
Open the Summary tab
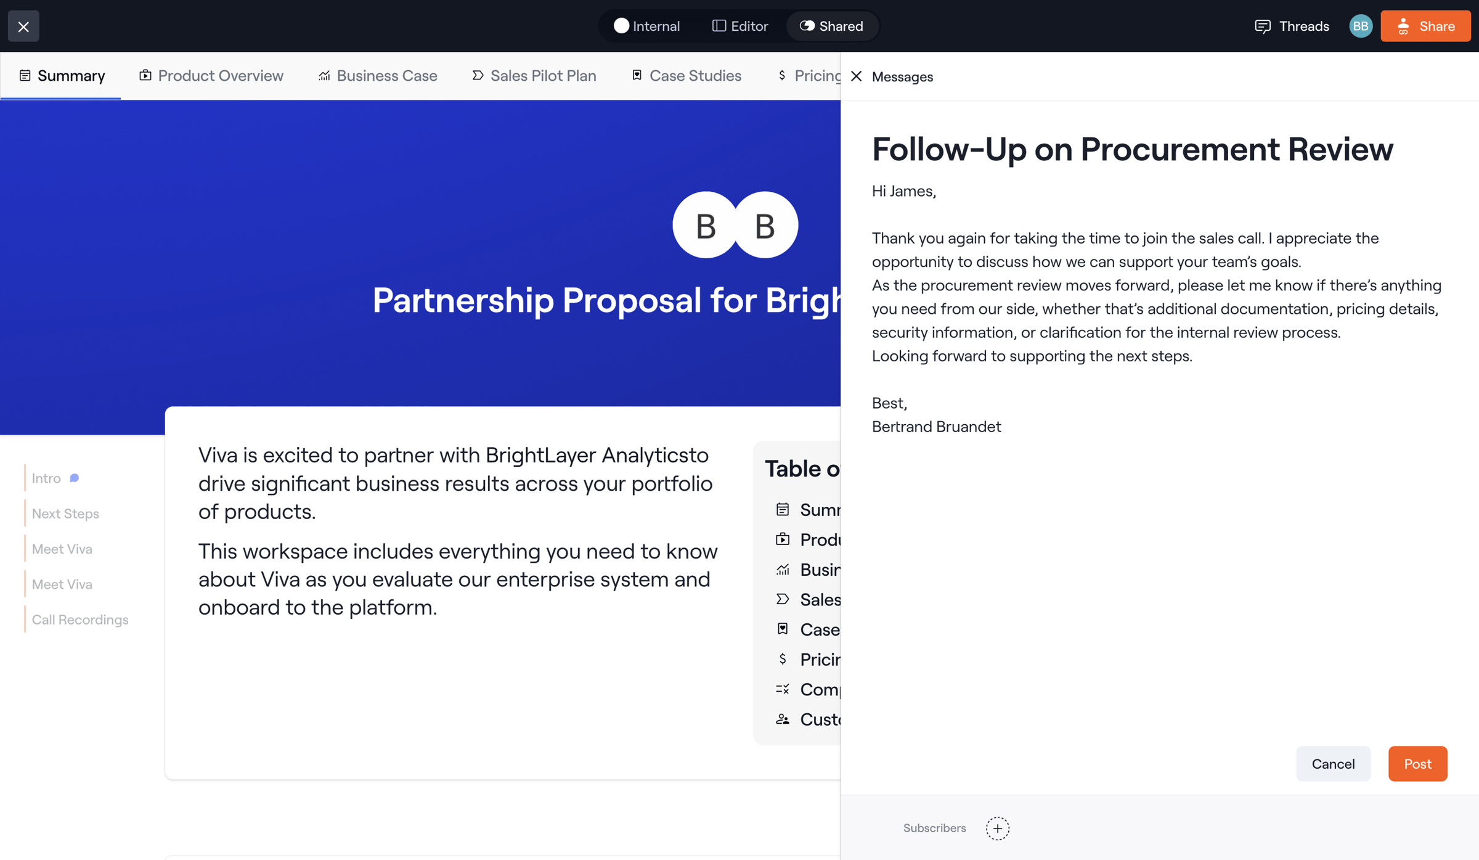click(62, 75)
